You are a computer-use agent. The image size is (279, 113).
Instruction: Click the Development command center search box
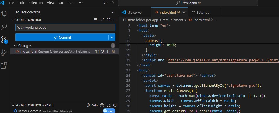(188, 3)
